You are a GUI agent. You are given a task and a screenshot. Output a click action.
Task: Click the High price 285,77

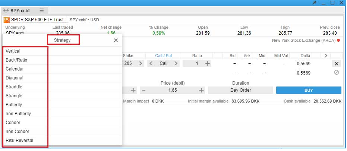pyautogui.click(x=285, y=33)
